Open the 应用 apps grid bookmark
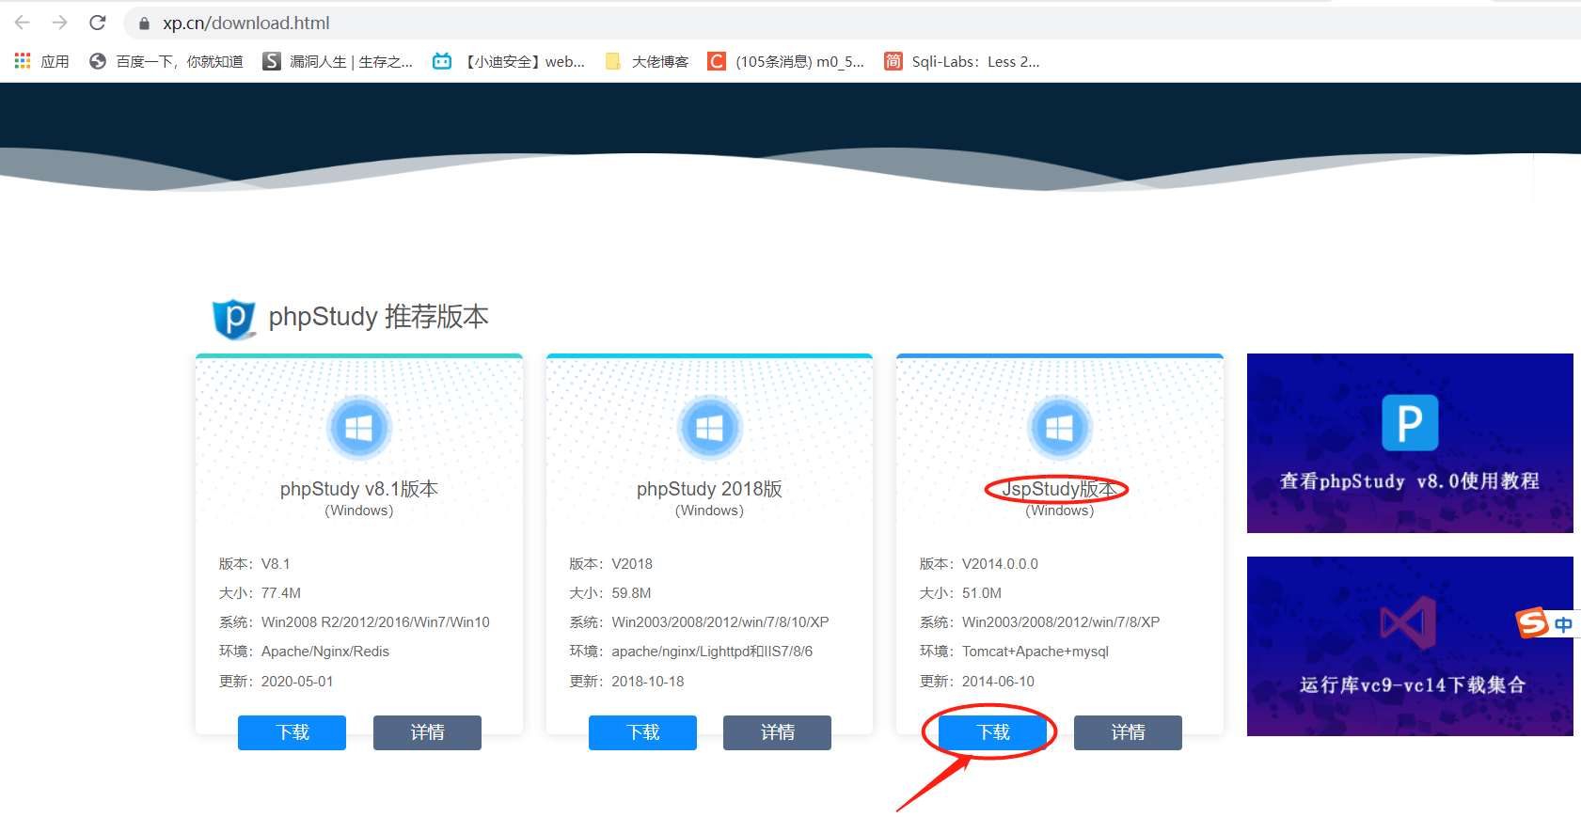This screenshot has width=1581, height=833. pyautogui.click(x=41, y=61)
